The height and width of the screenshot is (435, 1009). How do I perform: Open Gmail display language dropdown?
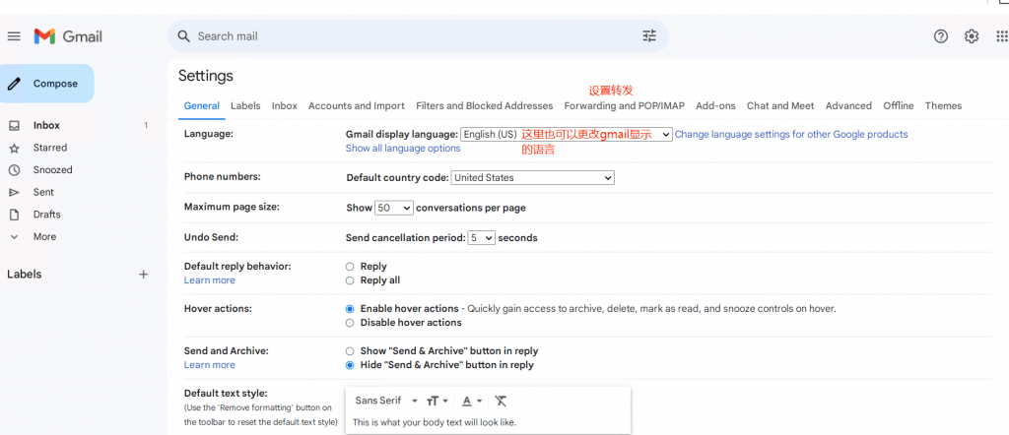point(567,134)
